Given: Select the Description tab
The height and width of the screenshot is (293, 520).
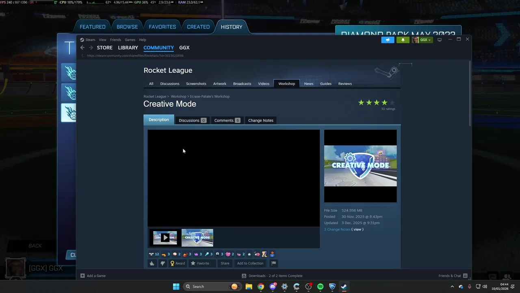Looking at the screenshot, I should (159, 120).
